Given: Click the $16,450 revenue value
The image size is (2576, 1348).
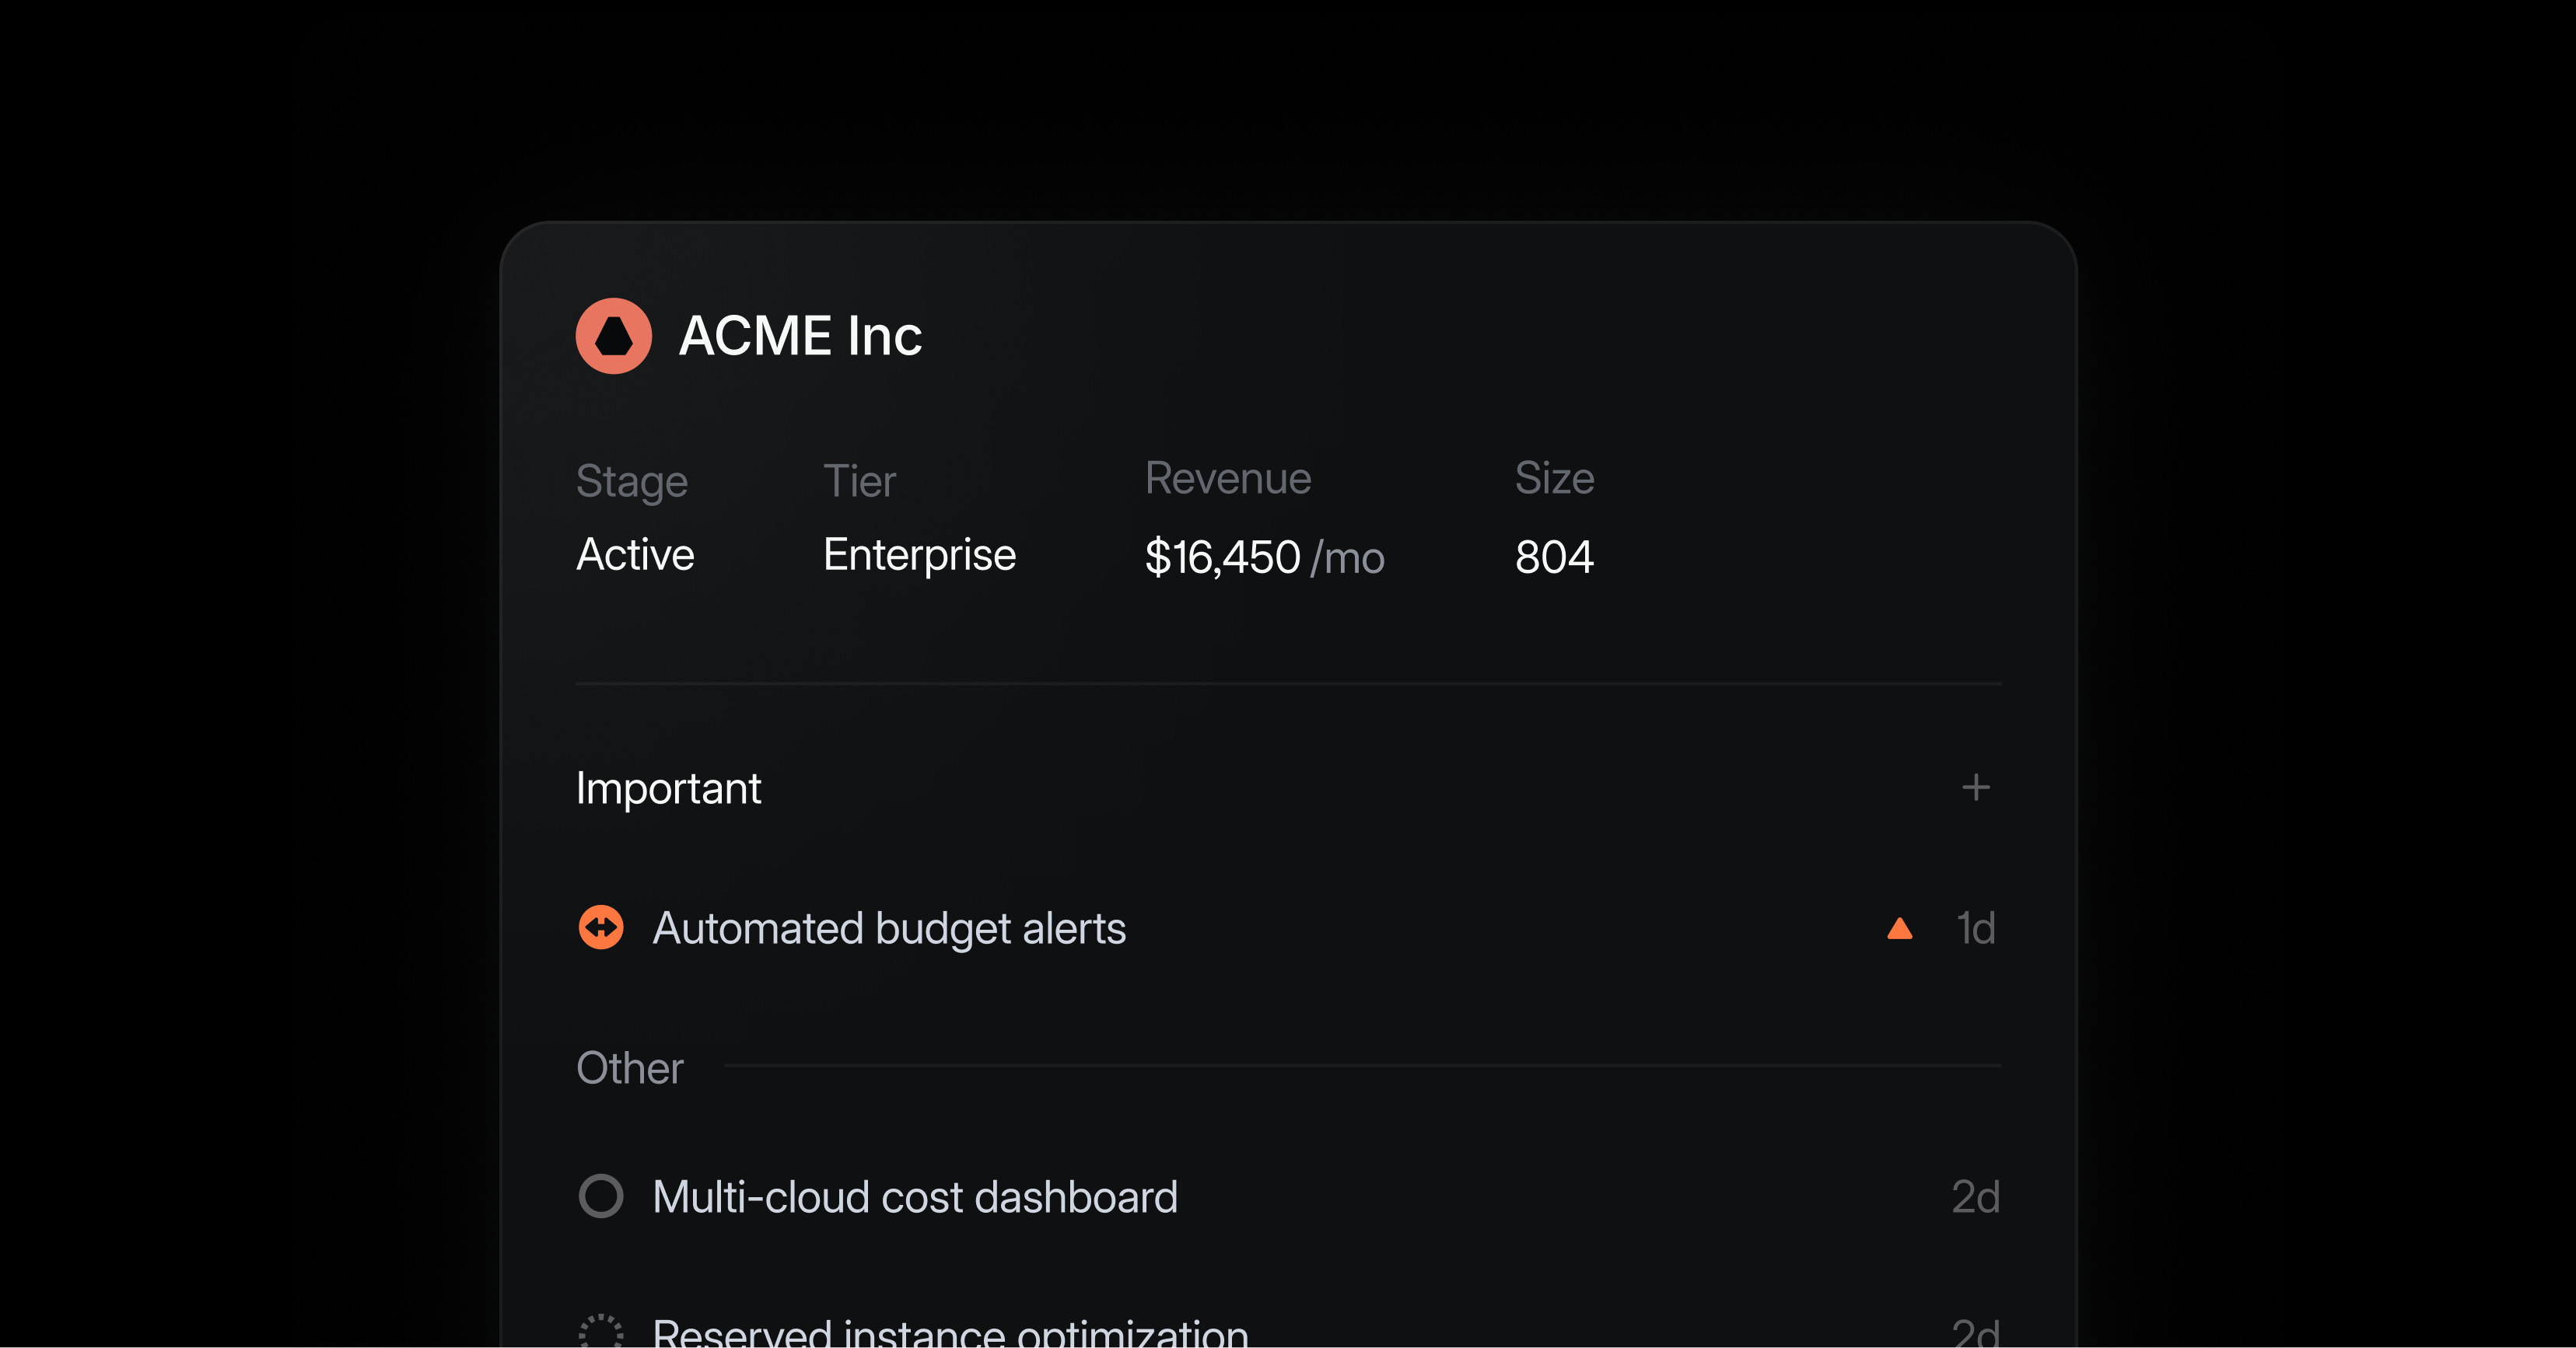Looking at the screenshot, I should click(x=1222, y=557).
